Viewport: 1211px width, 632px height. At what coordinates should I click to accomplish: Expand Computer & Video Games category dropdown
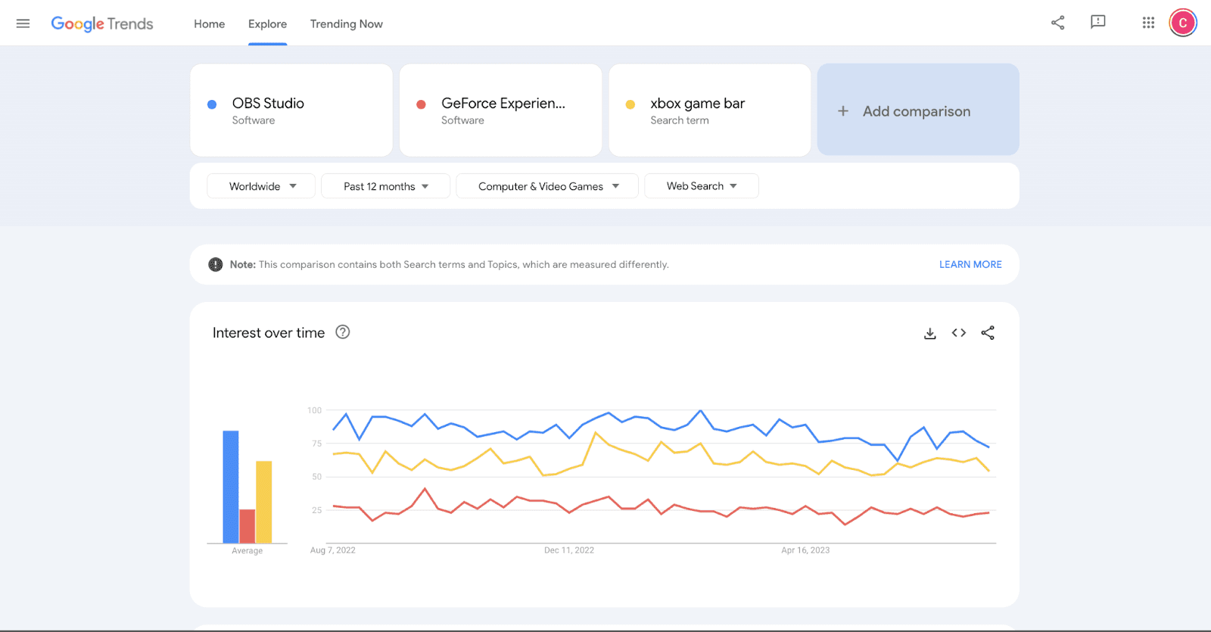click(548, 186)
